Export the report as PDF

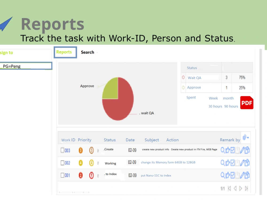pos(246,103)
